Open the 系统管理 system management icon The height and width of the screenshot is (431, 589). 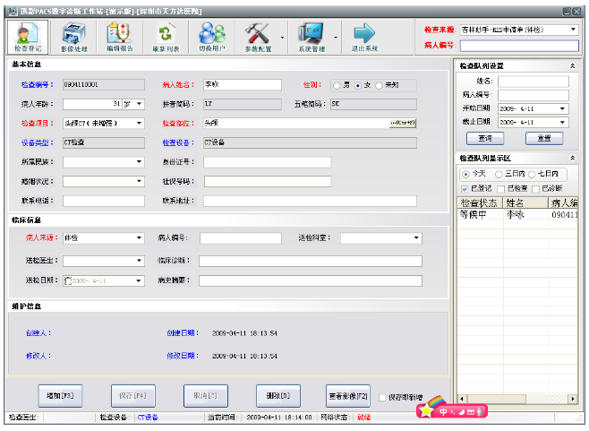tap(312, 37)
